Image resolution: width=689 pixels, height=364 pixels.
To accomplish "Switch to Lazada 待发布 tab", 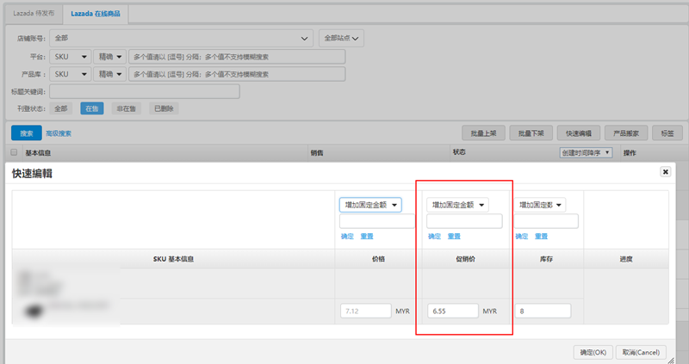I will tap(33, 15).
